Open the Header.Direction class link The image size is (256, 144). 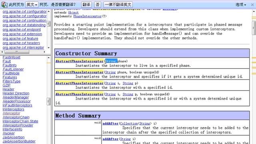click(x=16, y=93)
